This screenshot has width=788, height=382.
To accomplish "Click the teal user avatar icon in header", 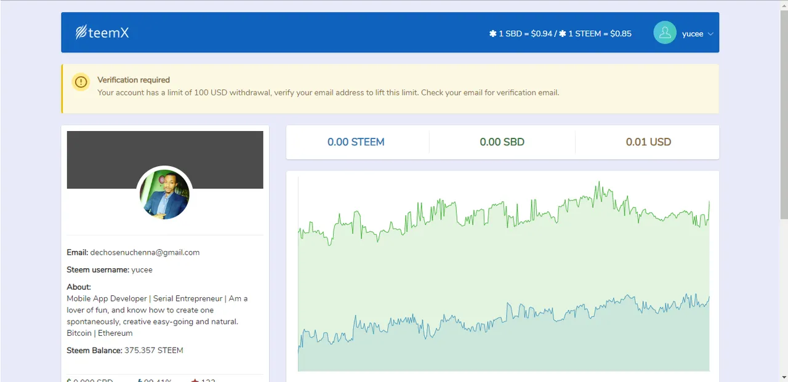I will pyautogui.click(x=665, y=33).
